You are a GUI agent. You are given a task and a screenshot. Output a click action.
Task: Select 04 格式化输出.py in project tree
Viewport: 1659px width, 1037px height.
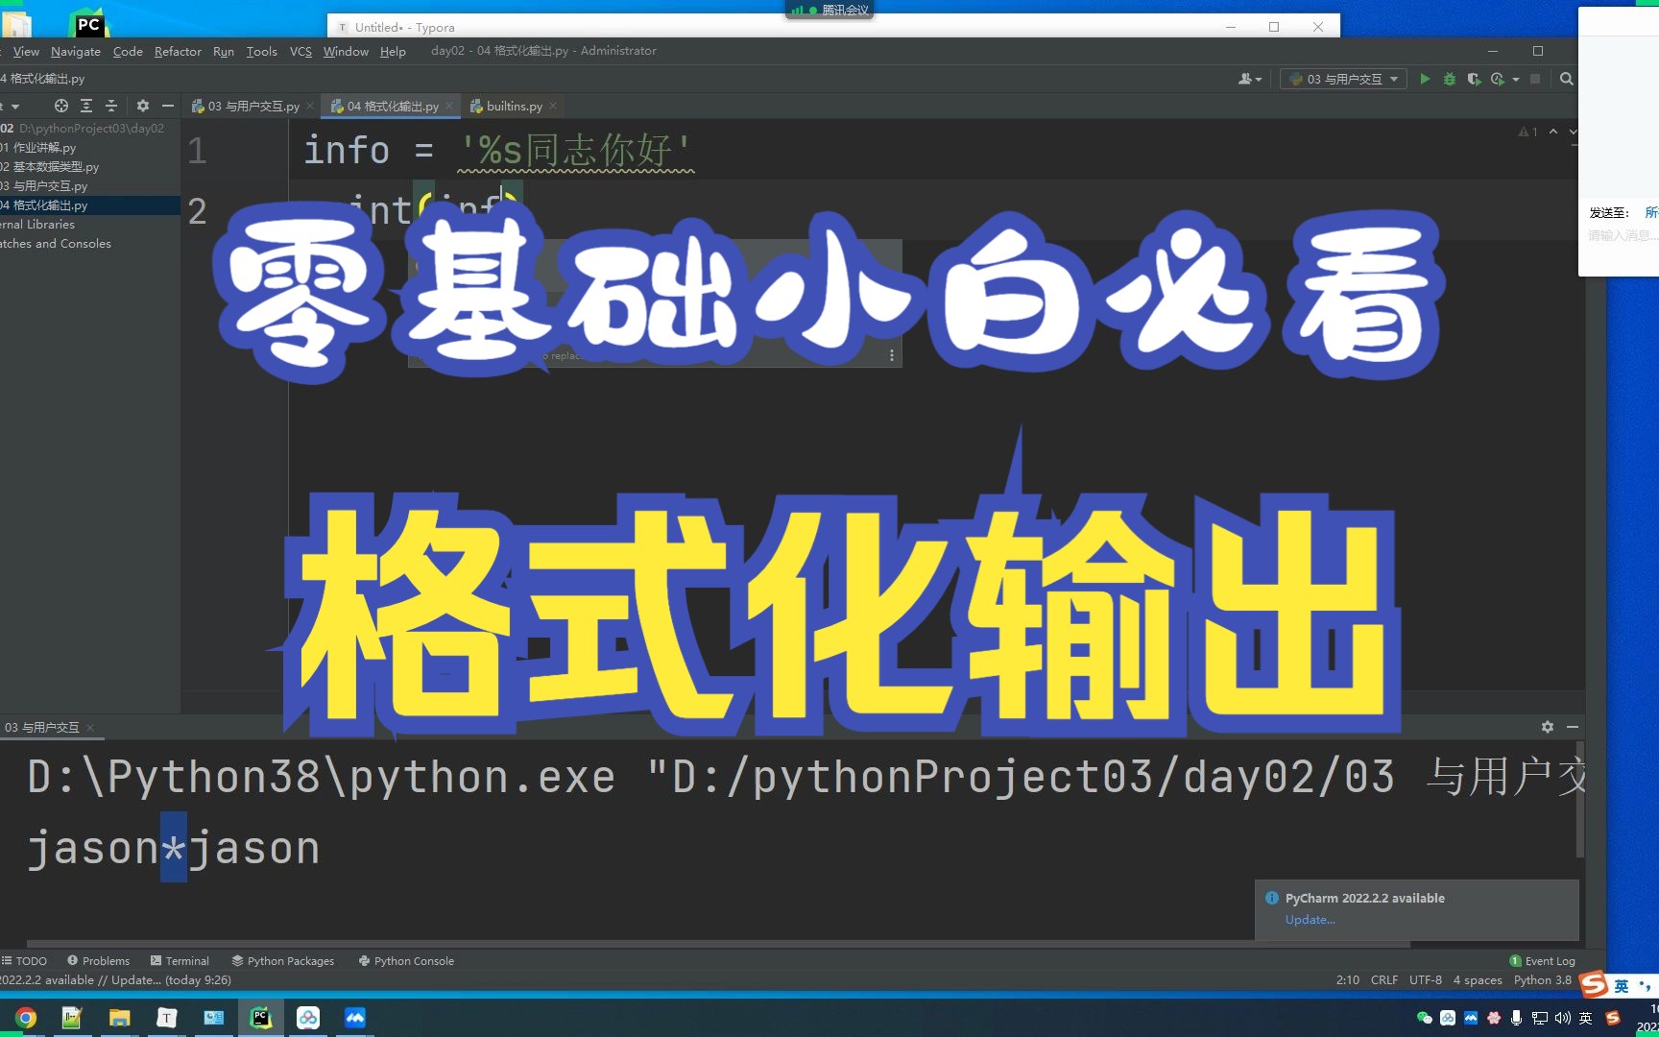(90, 205)
